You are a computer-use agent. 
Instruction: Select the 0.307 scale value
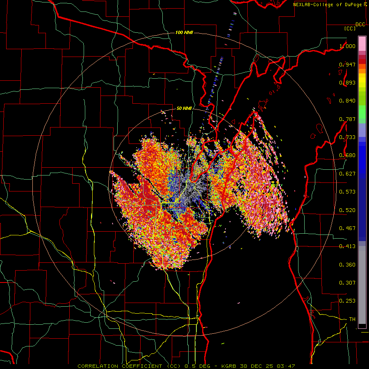[347, 282]
